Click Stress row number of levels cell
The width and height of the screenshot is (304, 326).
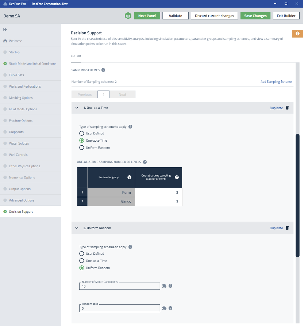[158, 202]
